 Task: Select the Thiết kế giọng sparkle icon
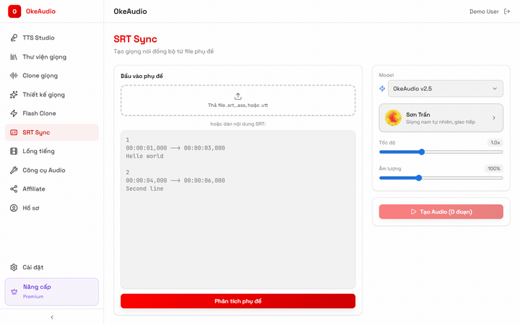pyautogui.click(x=14, y=95)
